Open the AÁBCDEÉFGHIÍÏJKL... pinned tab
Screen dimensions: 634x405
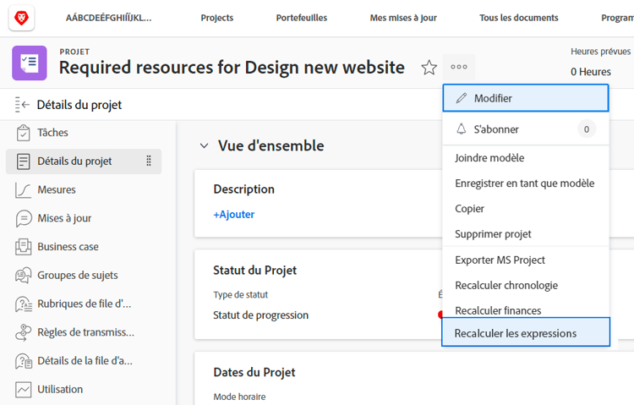[109, 18]
